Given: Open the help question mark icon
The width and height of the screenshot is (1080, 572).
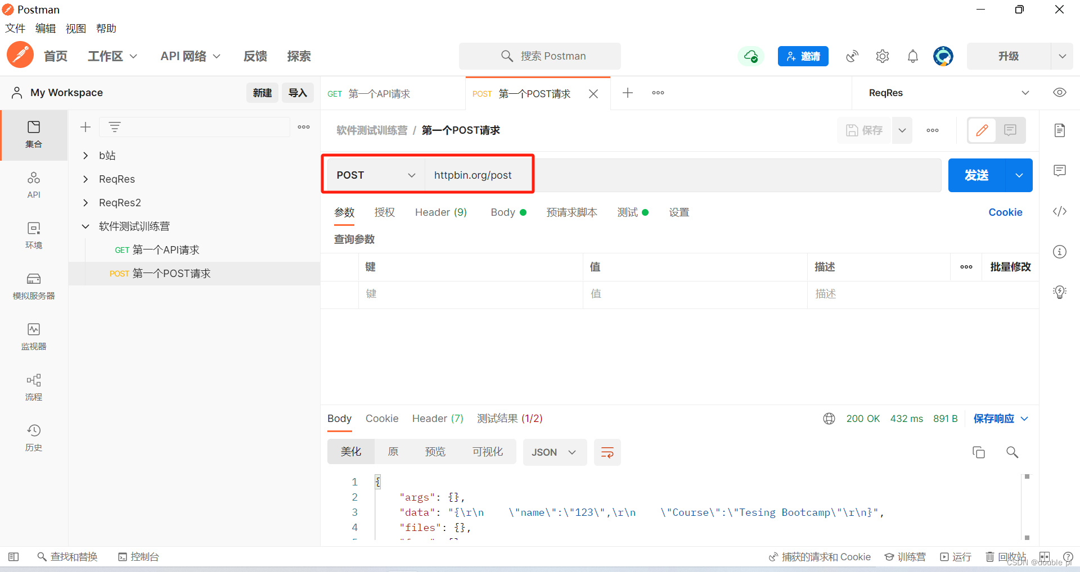Looking at the screenshot, I should [x=1068, y=557].
